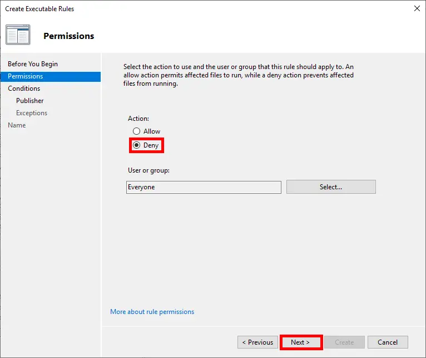
Task: Open the More about rule permissions link
Action: (x=152, y=311)
